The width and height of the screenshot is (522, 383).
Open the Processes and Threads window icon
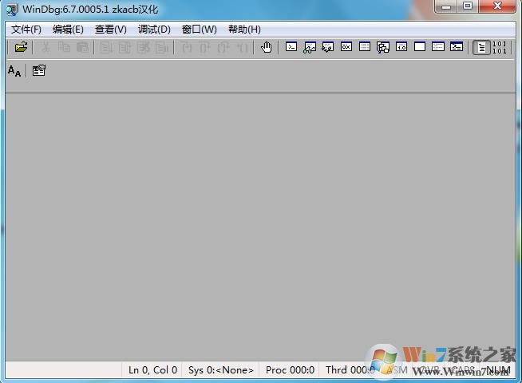(x=437, y=47)
